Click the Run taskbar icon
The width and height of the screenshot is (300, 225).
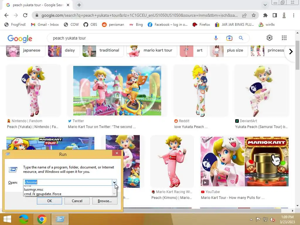(x=60, y=219)
